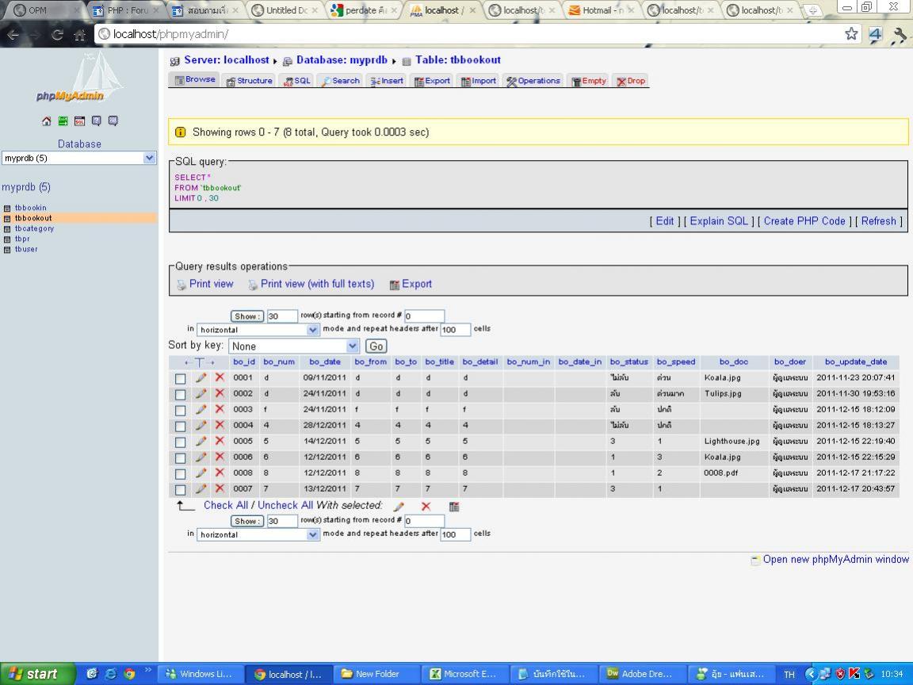Tick the checkbox for row 0002

(x=181, y=395)
